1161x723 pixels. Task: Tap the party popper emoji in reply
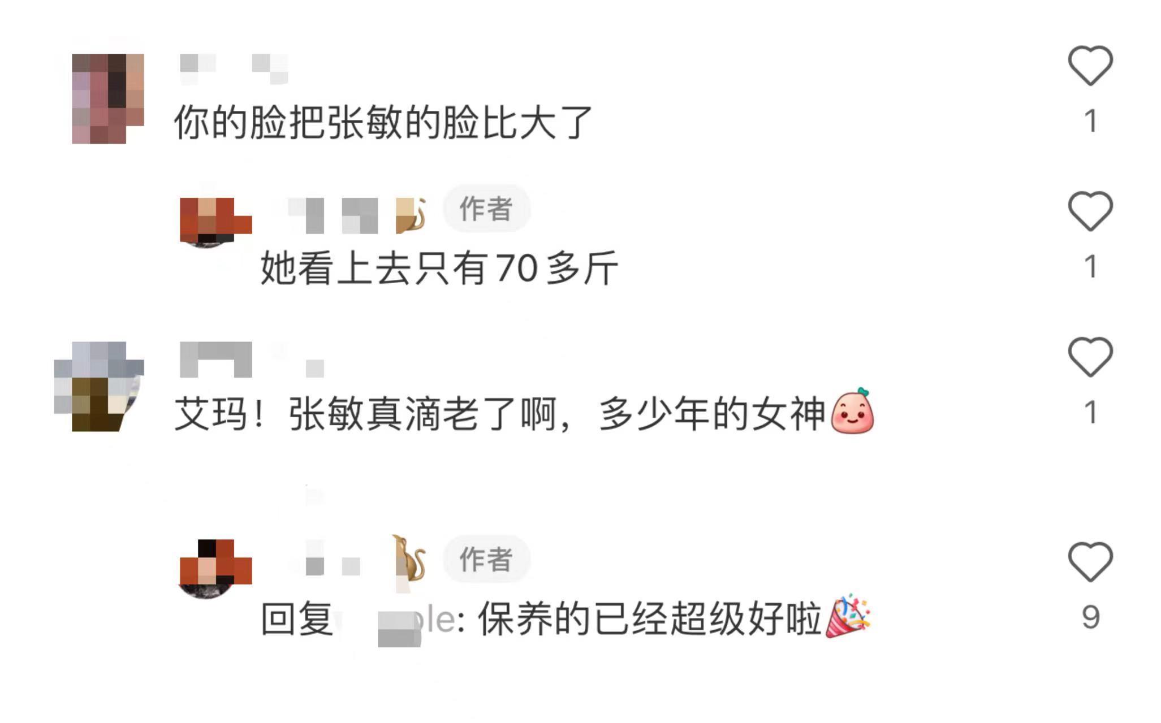click(848, 616)
